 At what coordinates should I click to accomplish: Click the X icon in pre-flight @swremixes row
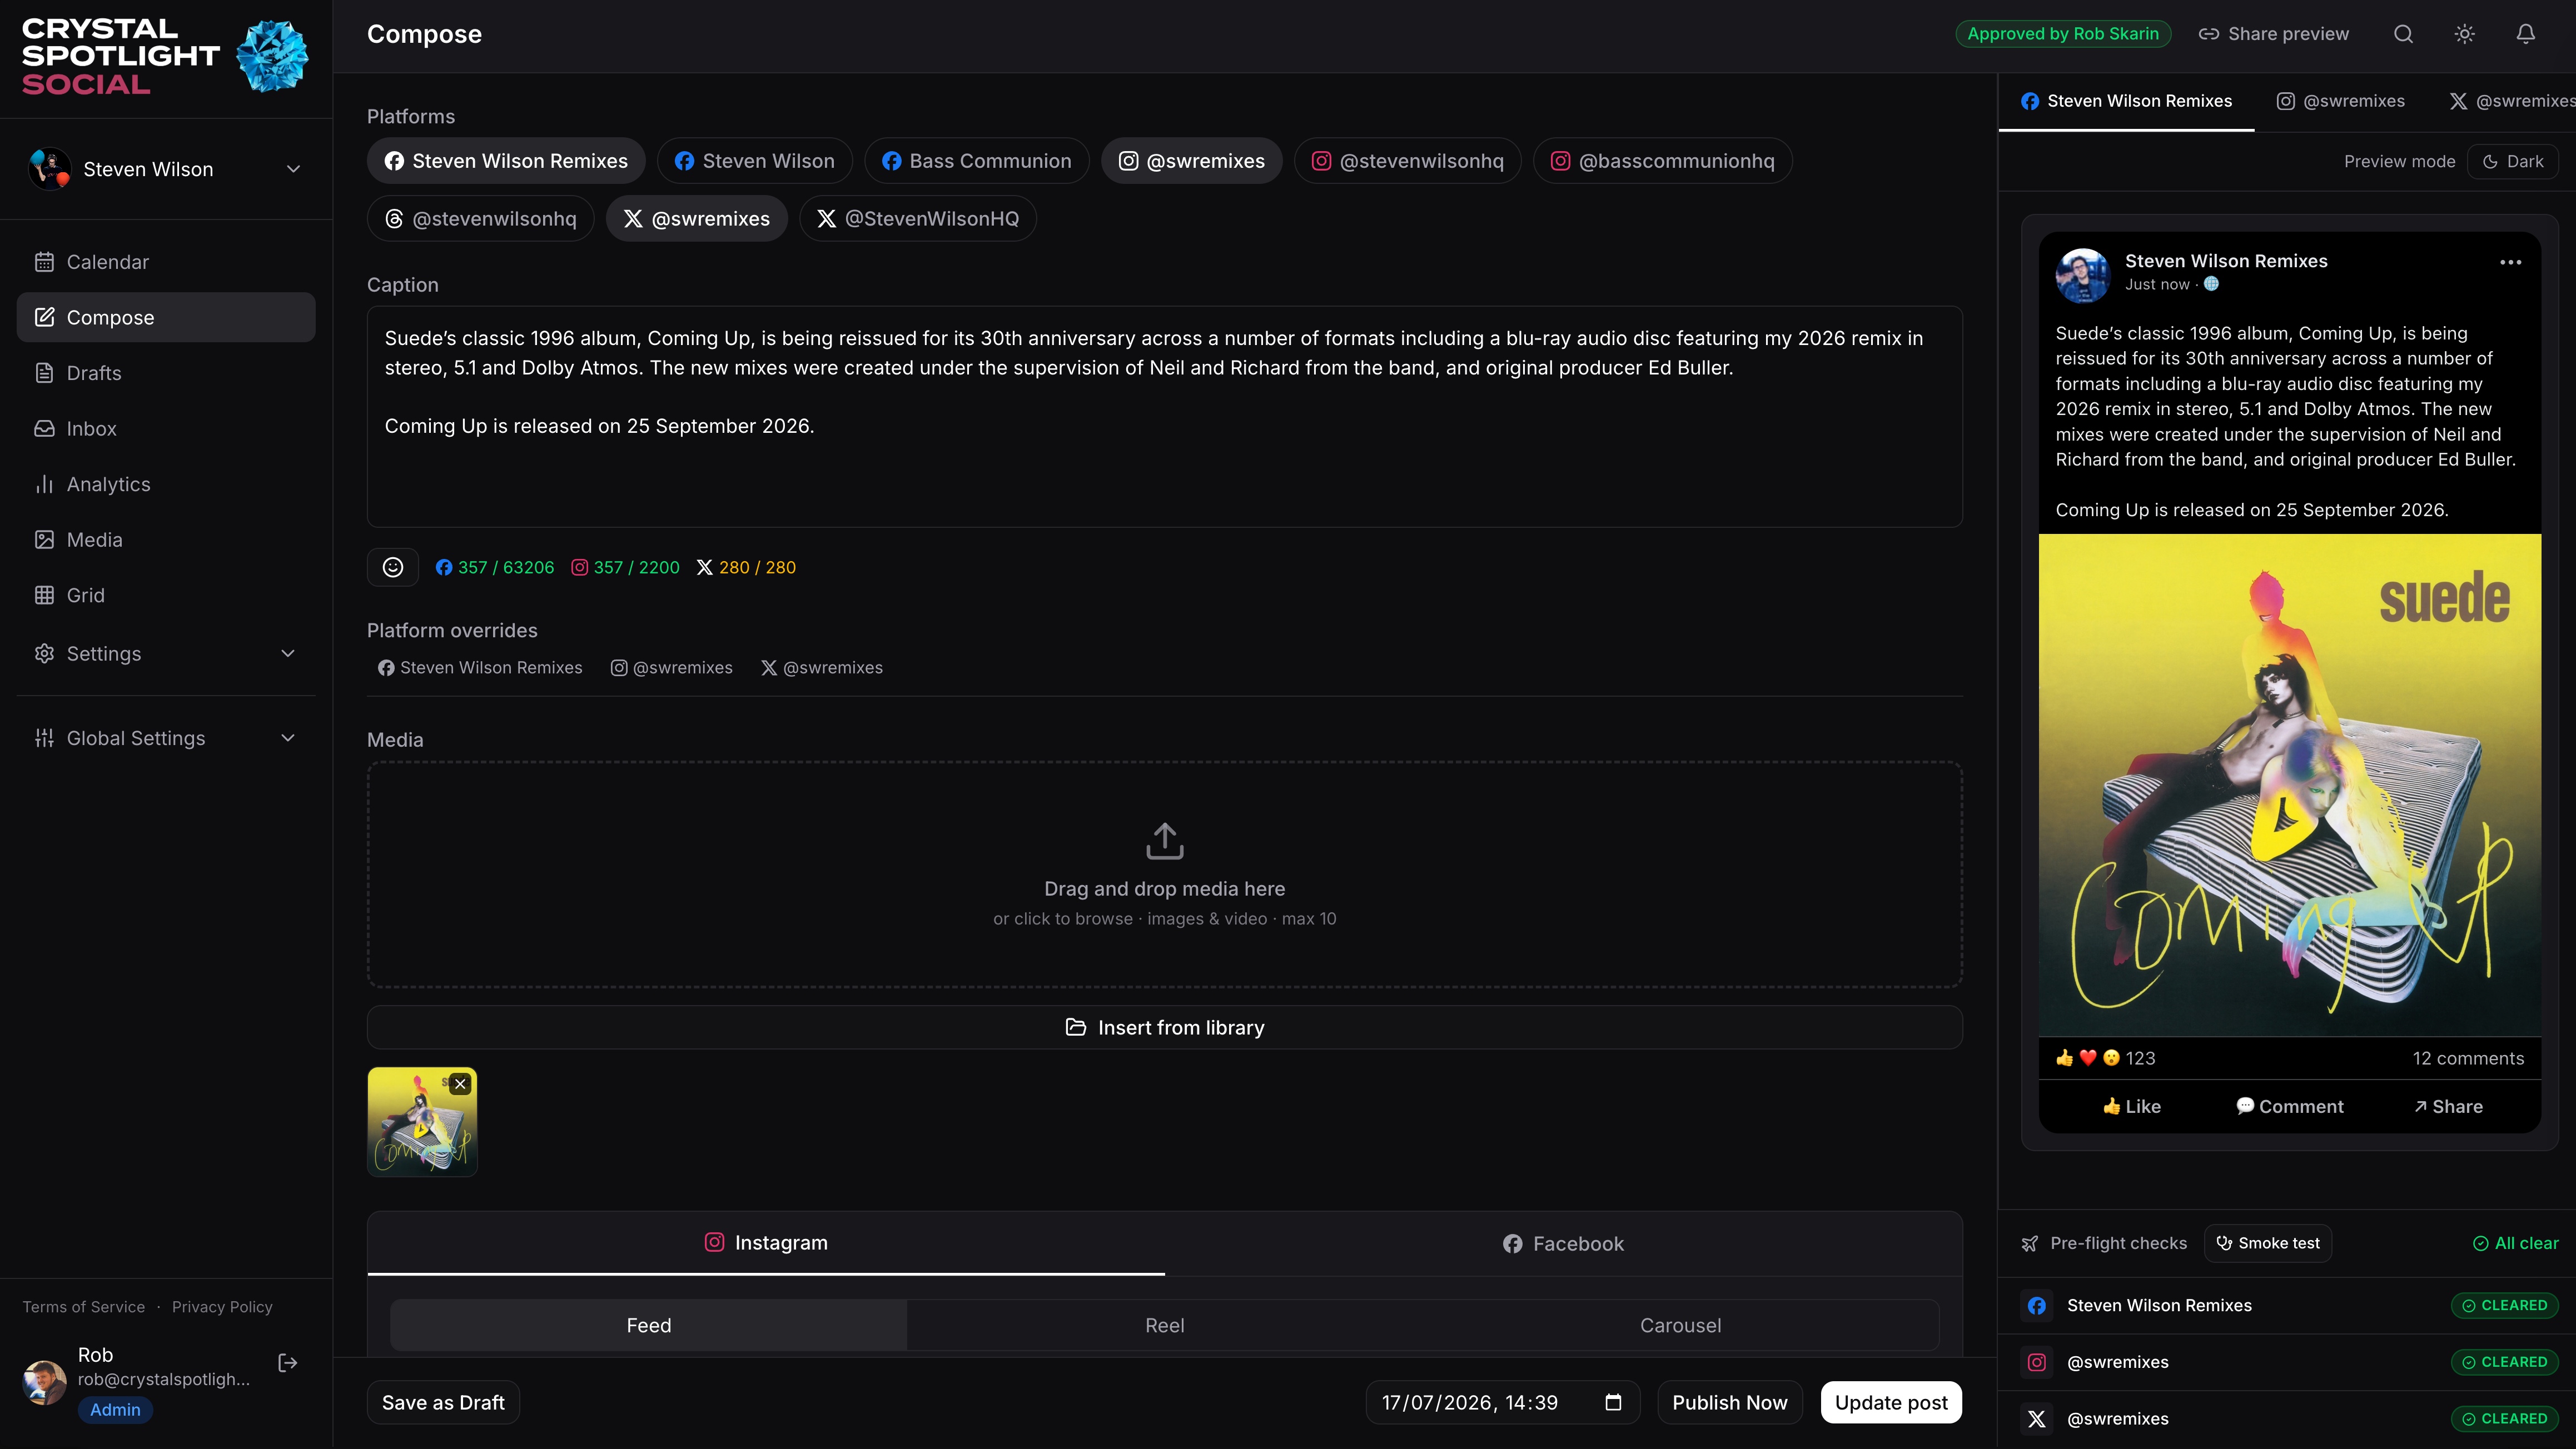2037,1418
